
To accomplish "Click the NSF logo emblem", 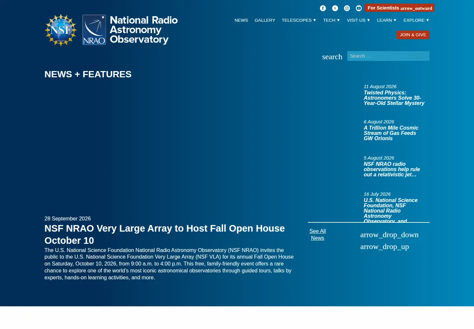I will click(61, 30).
